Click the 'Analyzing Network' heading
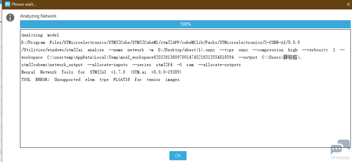The height and width of the screenshot is (162, 352). (38, 16)
